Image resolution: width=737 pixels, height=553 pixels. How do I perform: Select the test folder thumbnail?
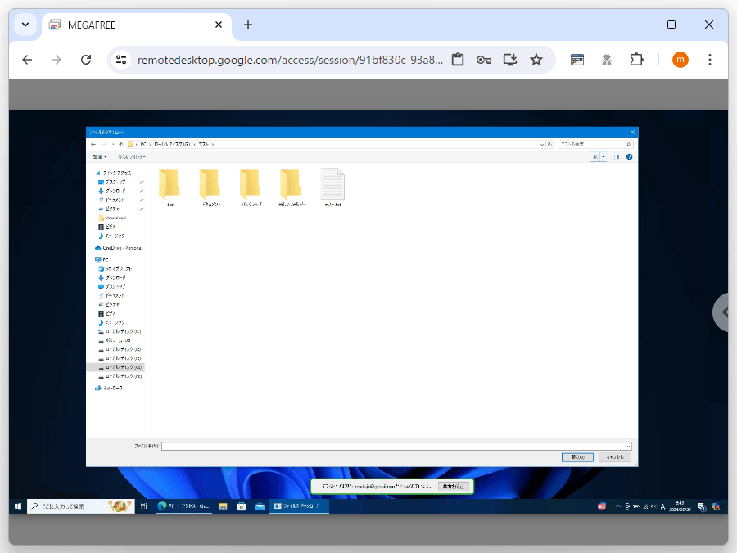(x=170, y=188)
